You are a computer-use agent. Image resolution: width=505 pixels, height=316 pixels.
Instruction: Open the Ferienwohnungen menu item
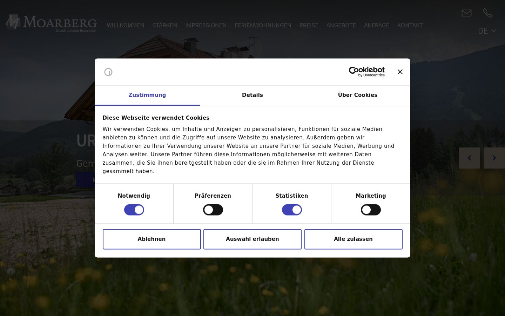(263, 25)
